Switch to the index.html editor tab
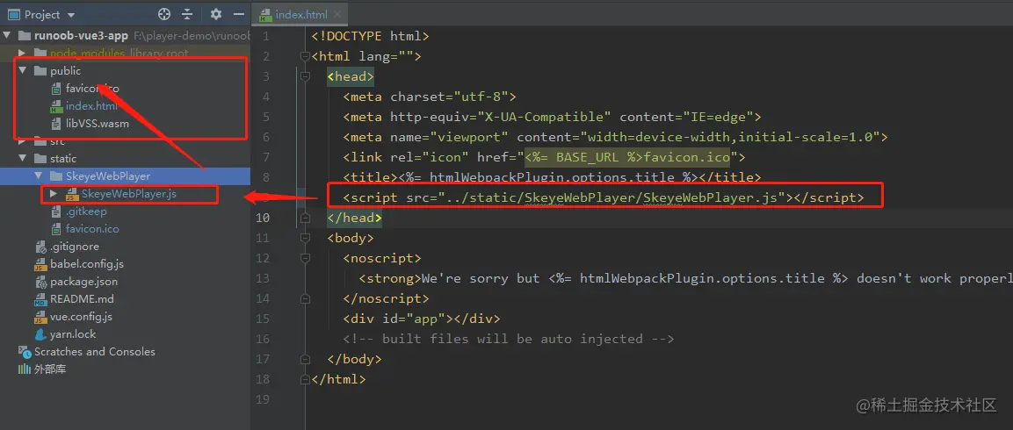Viewport: 1013px width, 430px height. [x=301, y=14]
